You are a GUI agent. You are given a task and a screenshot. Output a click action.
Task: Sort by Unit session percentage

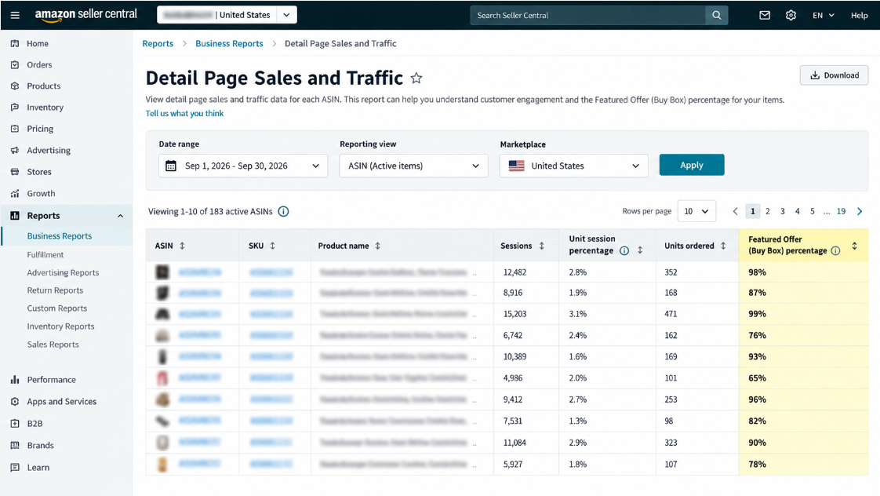(x=640, y=250)
